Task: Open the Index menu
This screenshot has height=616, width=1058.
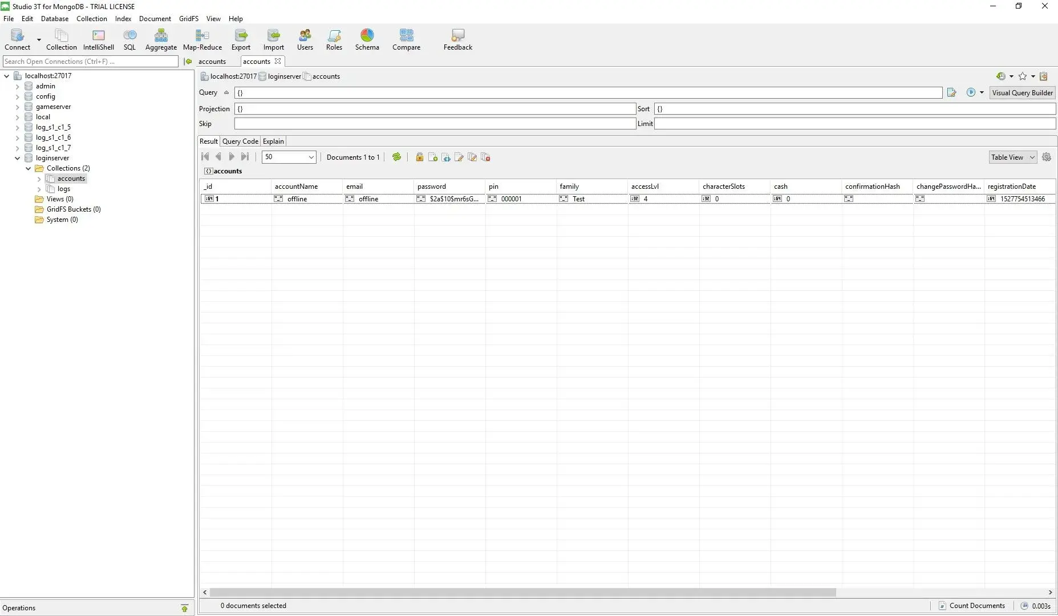Action: 123,18
